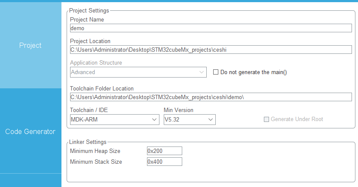Toggle the Generate Under Root checkbox

click(x=266, y=119)
